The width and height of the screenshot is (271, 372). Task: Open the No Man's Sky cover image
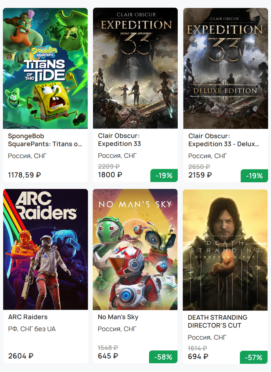135,249
